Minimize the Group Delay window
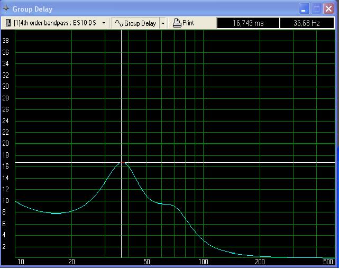This screenshot has height=269, width=339. (304, 8)
